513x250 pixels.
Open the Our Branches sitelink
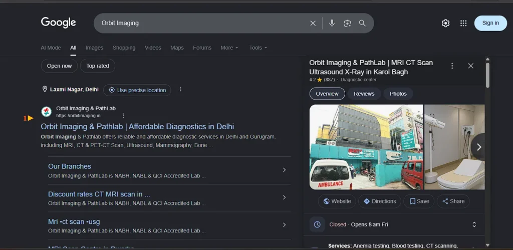pyautogui.click(x=69, y=166)
